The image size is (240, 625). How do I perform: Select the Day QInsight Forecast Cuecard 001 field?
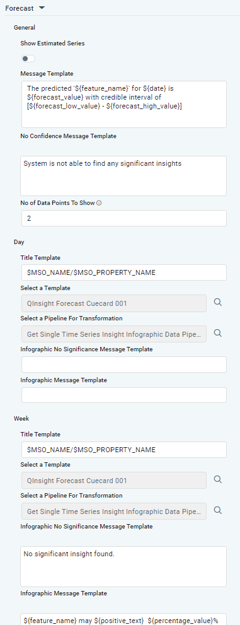[114, 303]
